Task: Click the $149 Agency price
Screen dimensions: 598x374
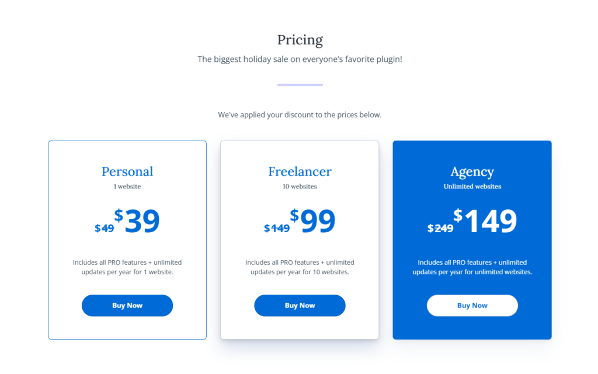Action: tap(486, 221)
